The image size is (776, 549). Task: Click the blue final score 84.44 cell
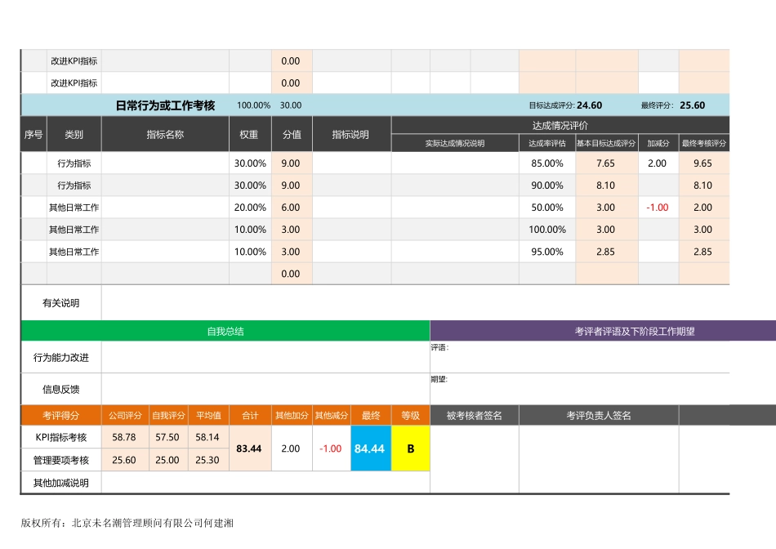[370, 449]
